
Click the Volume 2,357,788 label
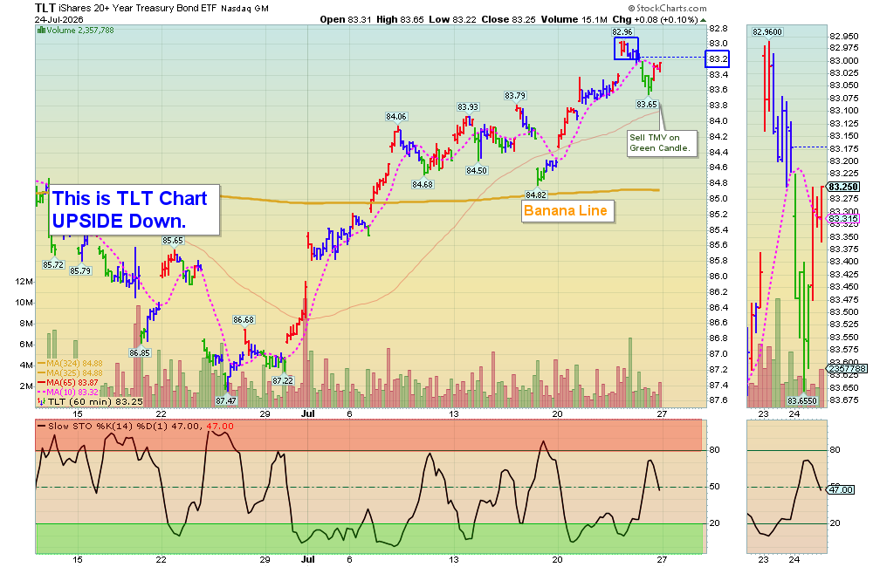[x=80, y=30]
